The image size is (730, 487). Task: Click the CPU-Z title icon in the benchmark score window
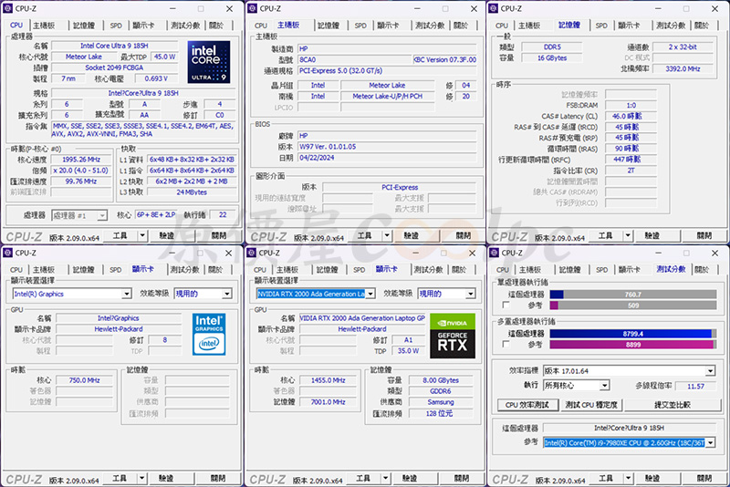(494, 253)
